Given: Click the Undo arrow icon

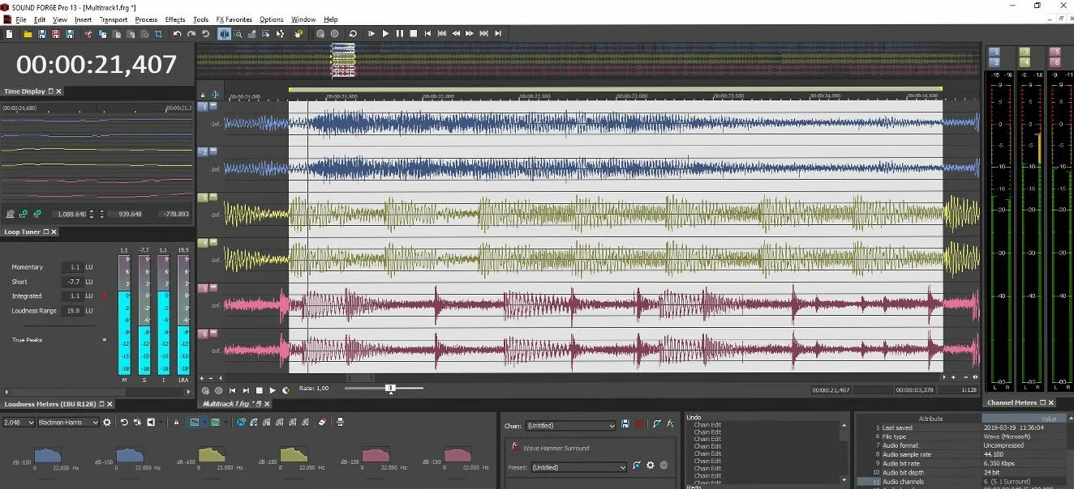Looking at the screenshot, I should 177,33.
